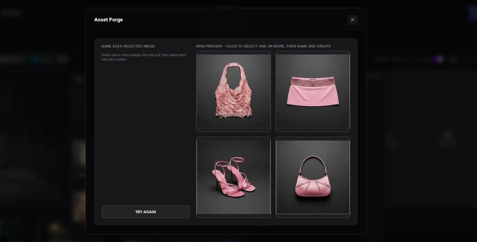Click the 'Select one or more images' hint text
This screenshot has height=242, width=477.
pyautogui.click(x=143, y=57)
